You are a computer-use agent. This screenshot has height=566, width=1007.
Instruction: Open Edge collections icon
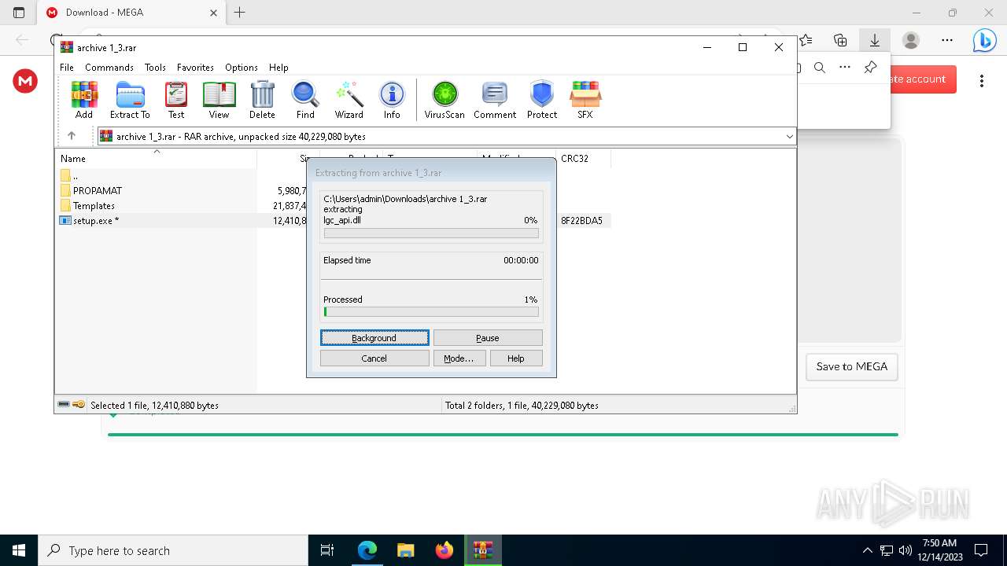click(840, 40)
